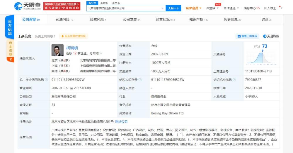Image resolution: width=293 pixels, height=153 pixels.
Task: Expand the 合作通道 dropdown menu
Action: tap(231, 8)
